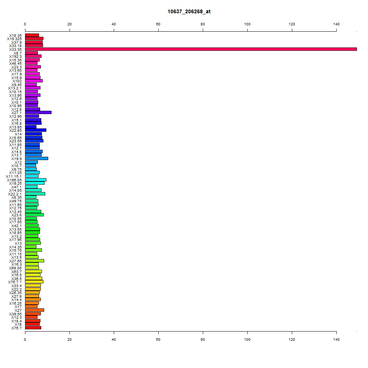Click the X14.8 row label
The image size is (368, 368).
17,152
